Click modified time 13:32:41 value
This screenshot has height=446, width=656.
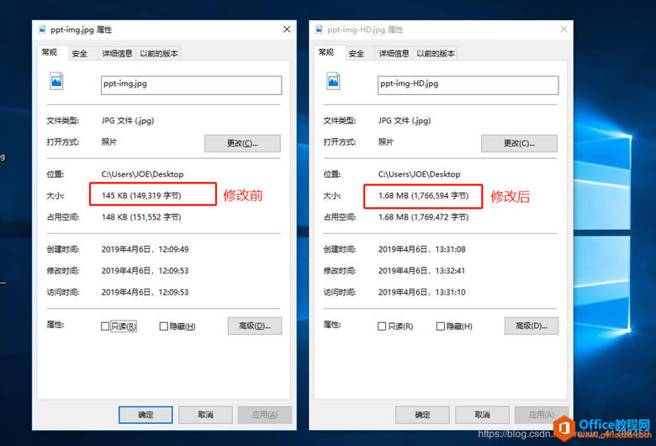coord(421,270)
